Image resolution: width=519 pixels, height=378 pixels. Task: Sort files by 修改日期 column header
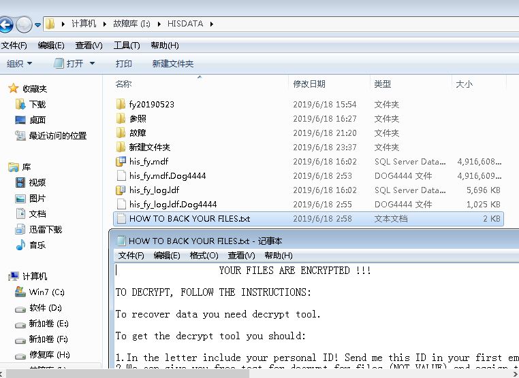pos(309,84)
